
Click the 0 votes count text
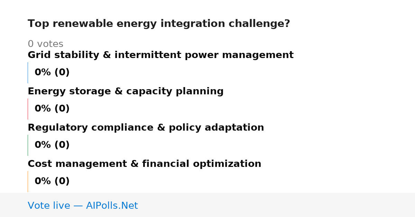coord(45,44)
